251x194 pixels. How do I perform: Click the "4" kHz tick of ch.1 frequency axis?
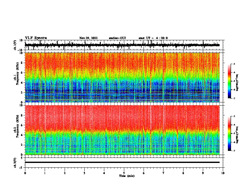22,83
